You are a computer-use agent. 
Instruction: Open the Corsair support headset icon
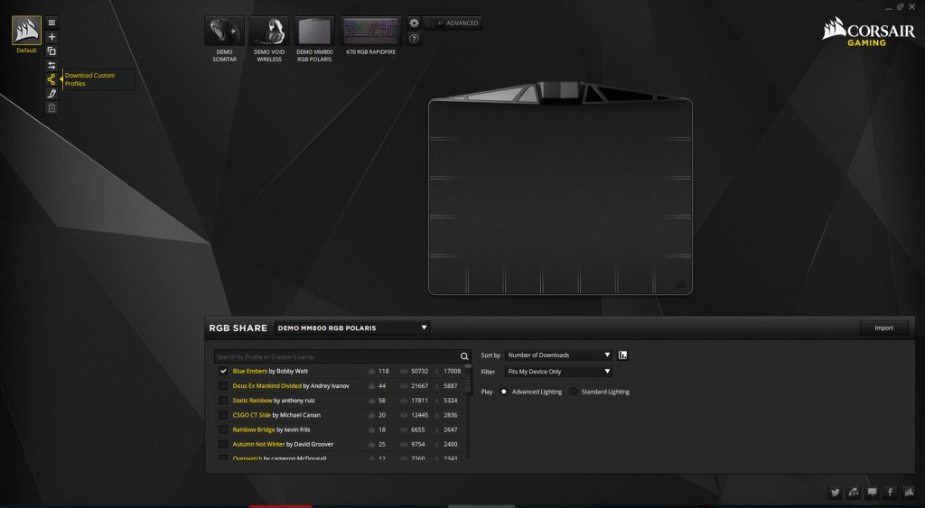click(x=854, y=492)
